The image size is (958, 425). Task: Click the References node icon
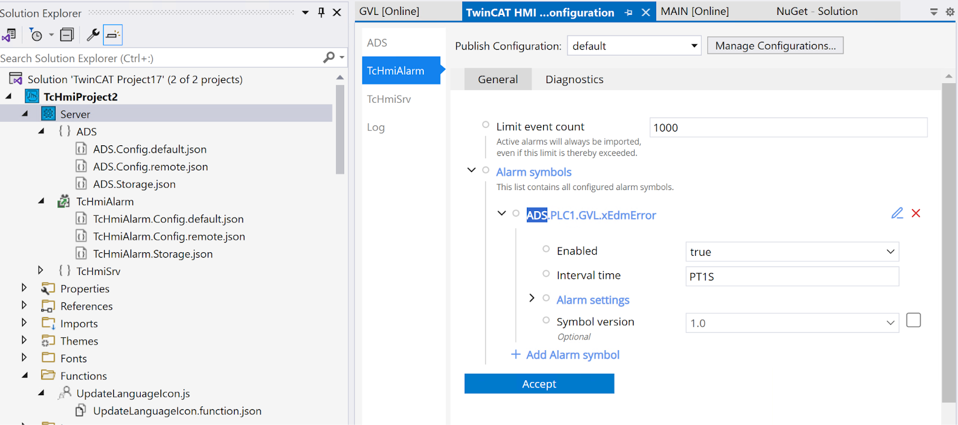[48, 306]
